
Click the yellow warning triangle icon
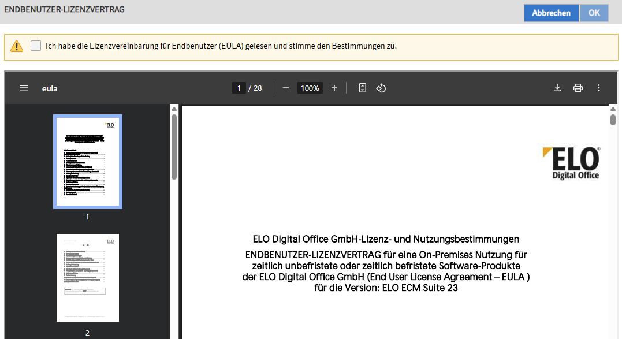click(17, 46)
